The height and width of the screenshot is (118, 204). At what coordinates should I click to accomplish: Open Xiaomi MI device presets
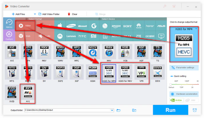tap(94, 36)
